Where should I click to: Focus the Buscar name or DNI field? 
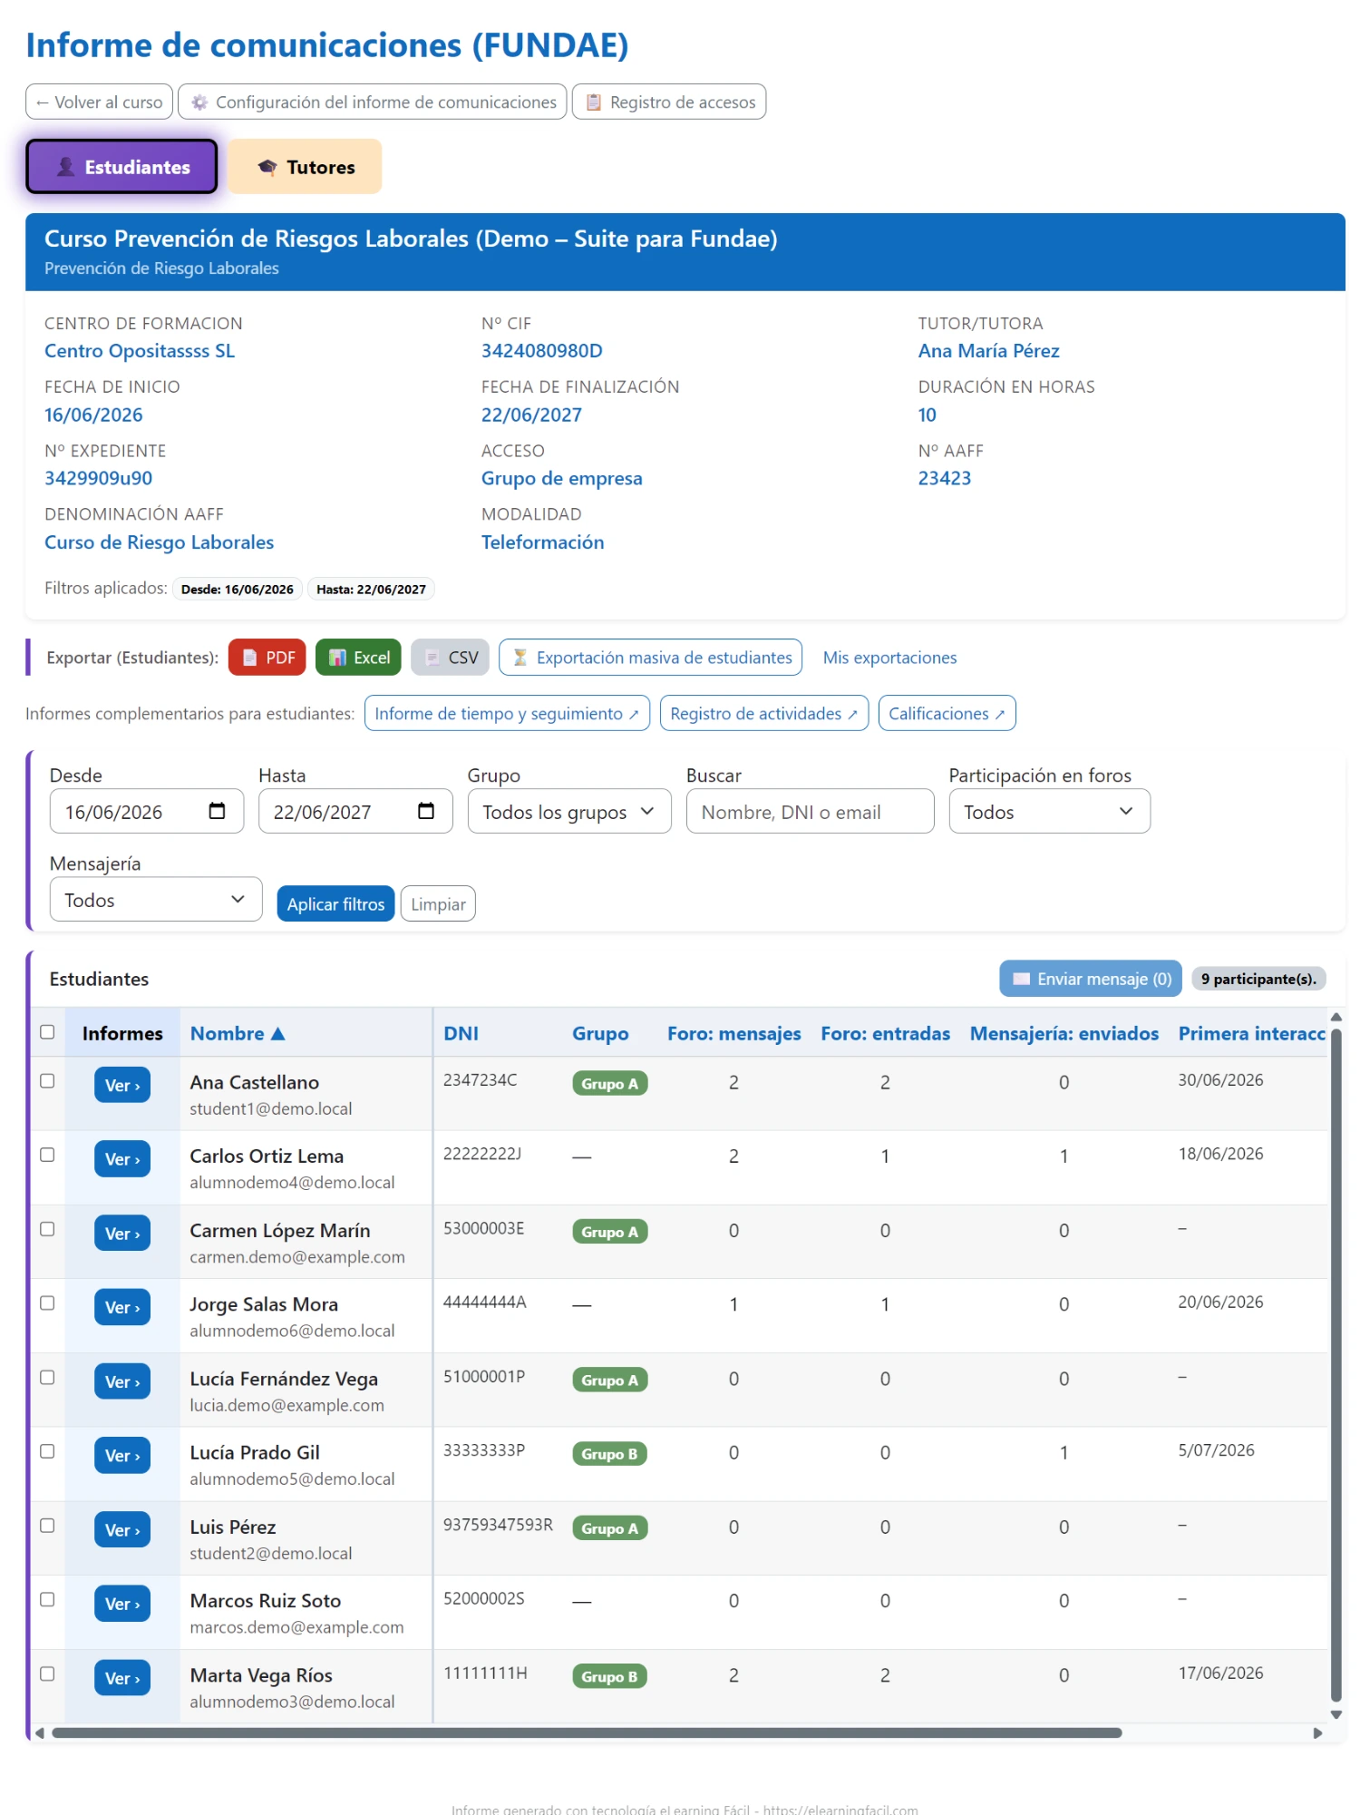pyautogui.click(x=810, y=812)
